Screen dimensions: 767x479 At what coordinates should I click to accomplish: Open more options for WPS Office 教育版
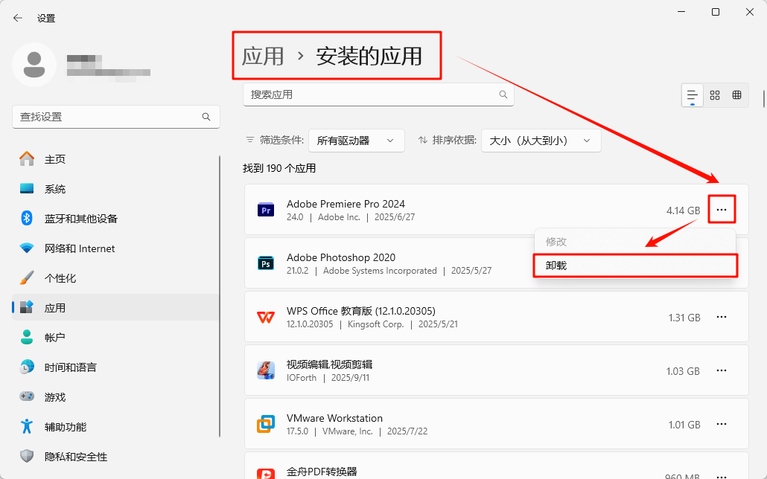[x=722, y=317]
